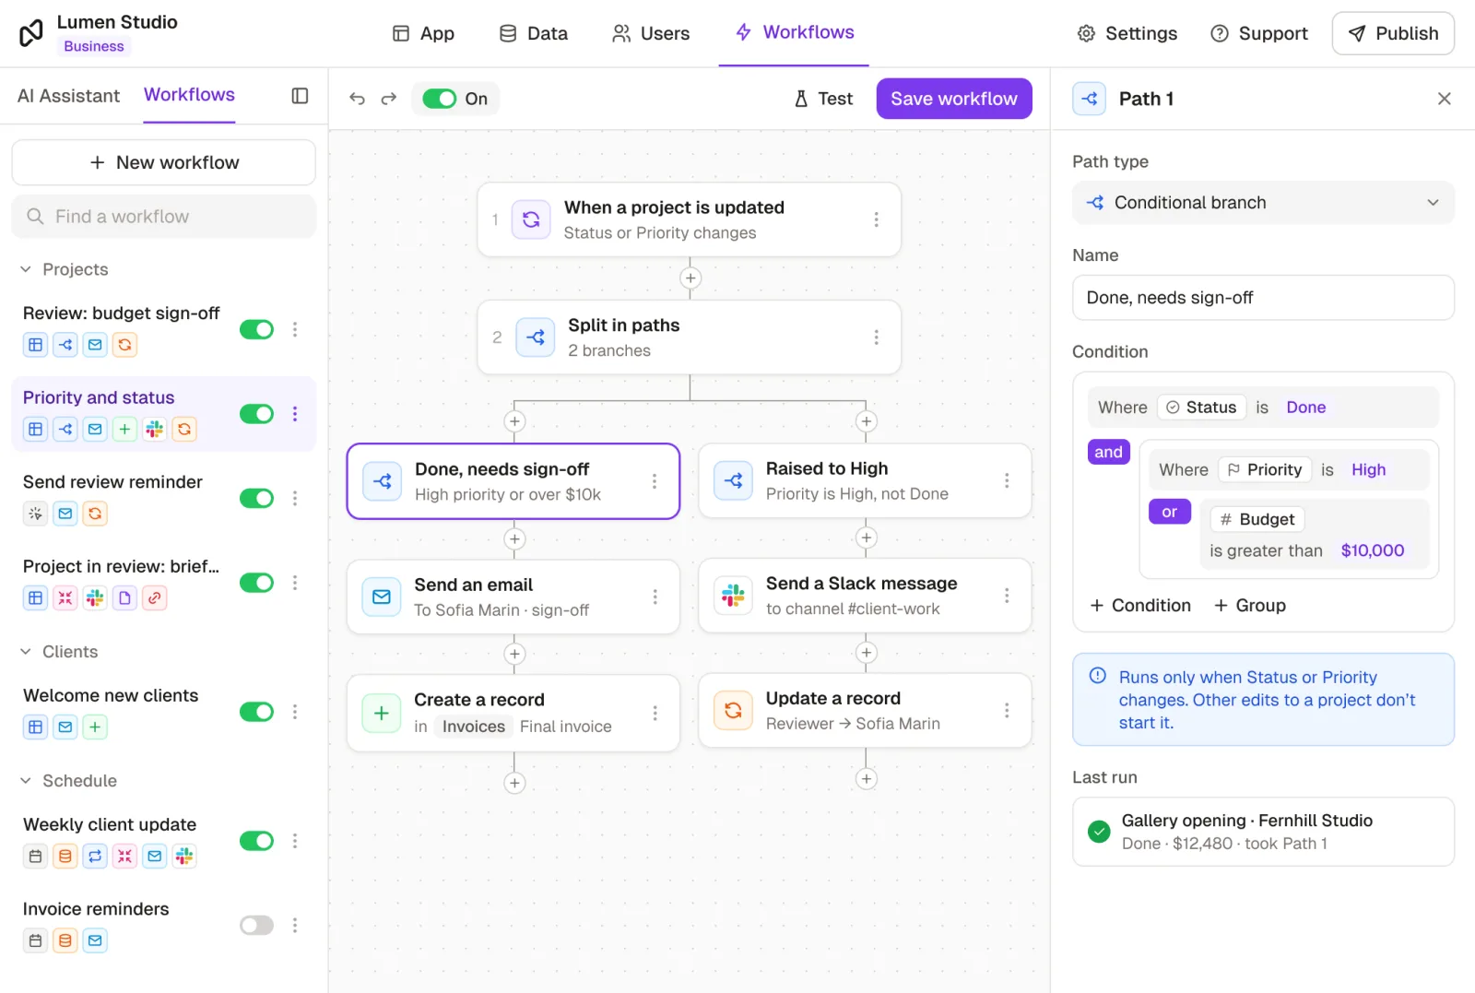Click the Slack icon on Send a Slack message
The height and width of the screenshot is (993, 1475).
click(733, 596)
